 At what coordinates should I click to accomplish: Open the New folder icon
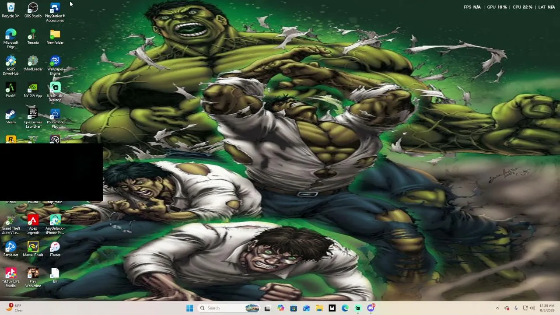(55, 37)
